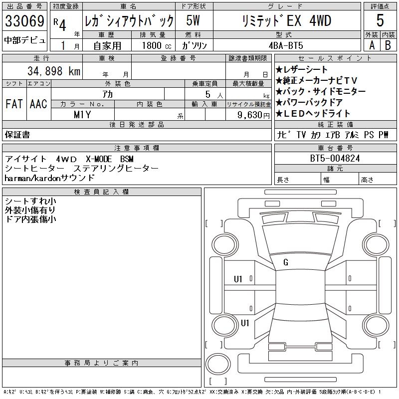This screenshot has width=399, height=399.
Task: Click the 評価点 header
Action: pos(380,6)
